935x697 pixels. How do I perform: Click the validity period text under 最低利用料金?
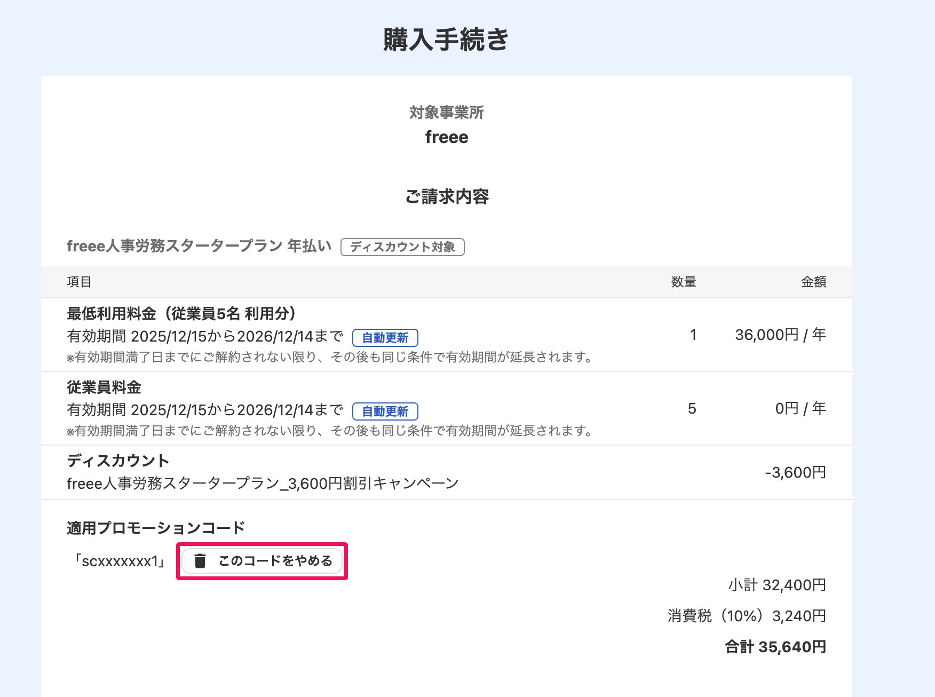coord(205,336)
